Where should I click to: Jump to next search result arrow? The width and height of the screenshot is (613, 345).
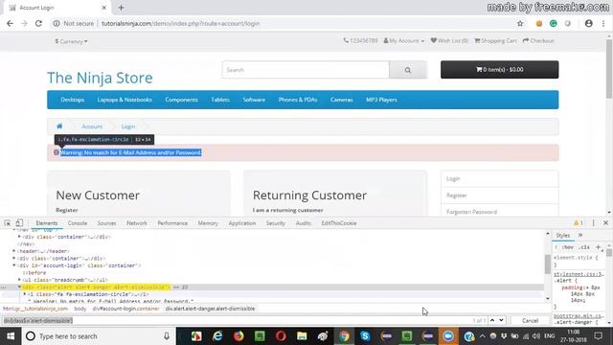pos(501,320)
